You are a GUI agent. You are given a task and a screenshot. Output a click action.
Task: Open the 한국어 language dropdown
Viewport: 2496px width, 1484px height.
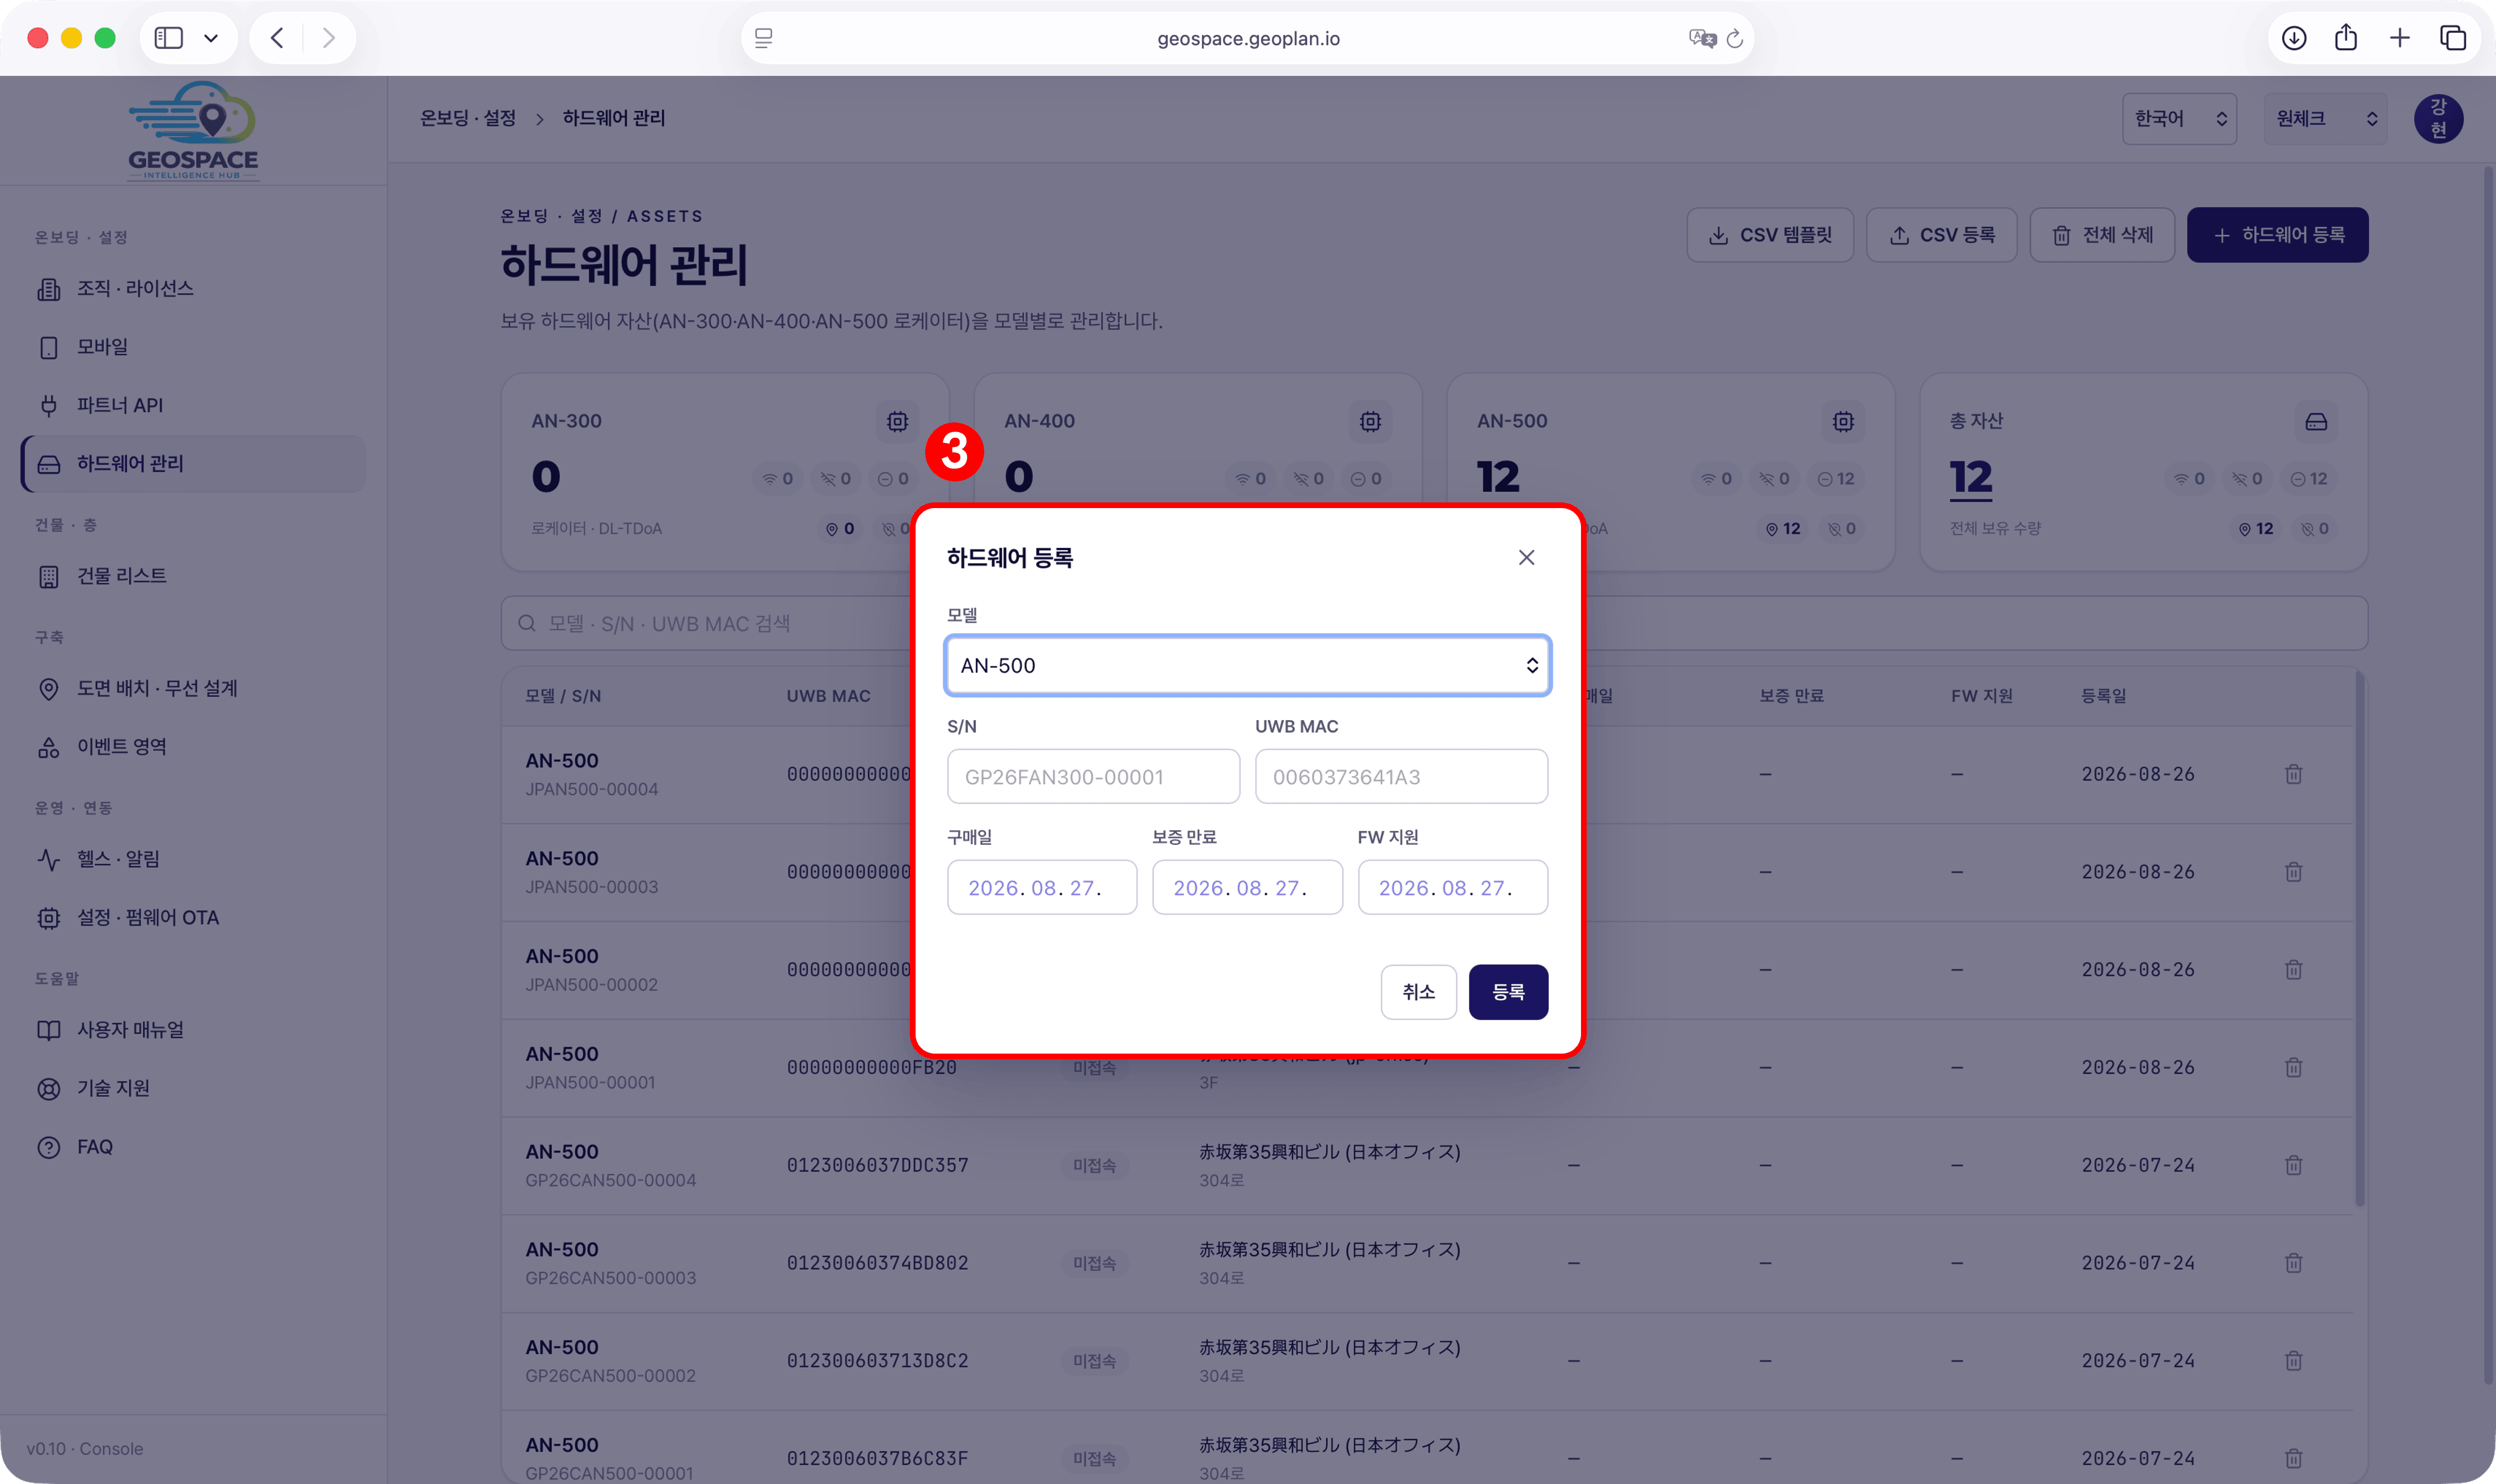click(2179, 119)
